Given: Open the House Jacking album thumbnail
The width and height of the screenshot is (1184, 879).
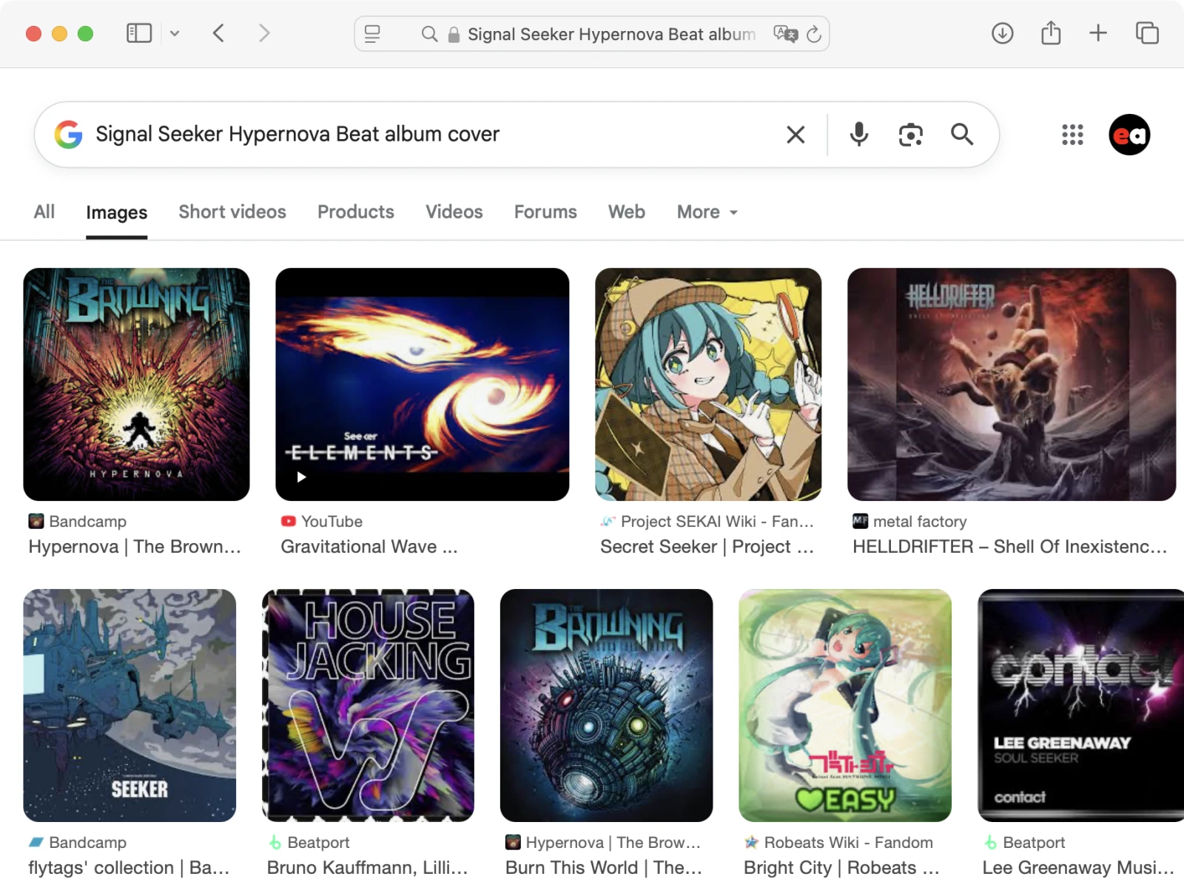Looking at the screenshot, I should [x=368, y=705].
